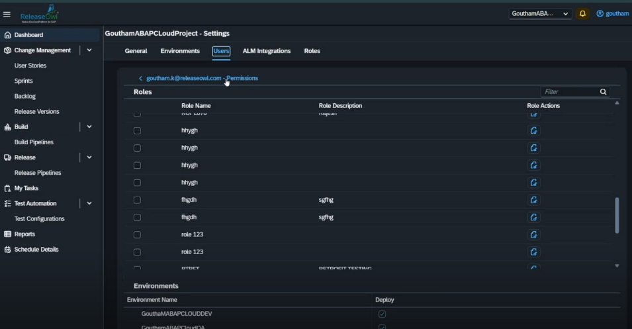Collapse the Change Management section
632x329 pixels.
(x=89, y=50)
